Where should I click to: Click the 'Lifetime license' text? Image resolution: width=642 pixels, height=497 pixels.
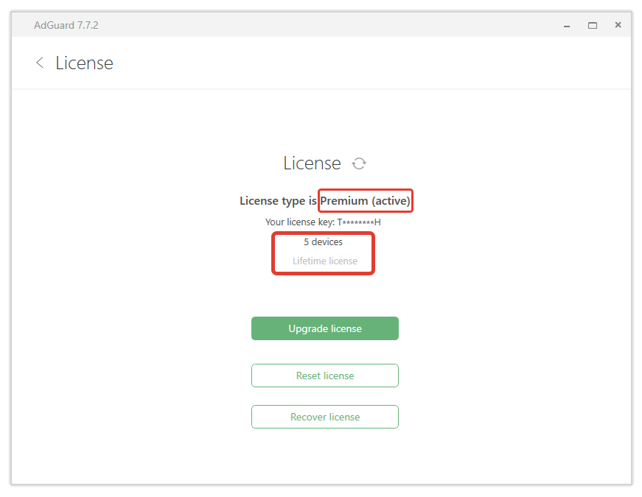coord(324,261)
